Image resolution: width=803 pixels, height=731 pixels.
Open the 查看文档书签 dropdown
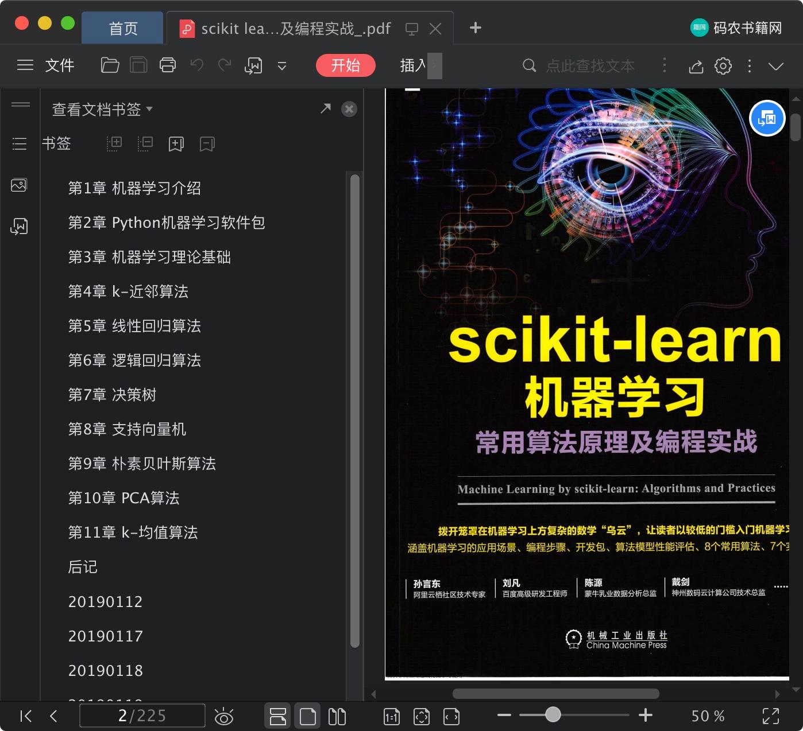[x=102, y=109]
